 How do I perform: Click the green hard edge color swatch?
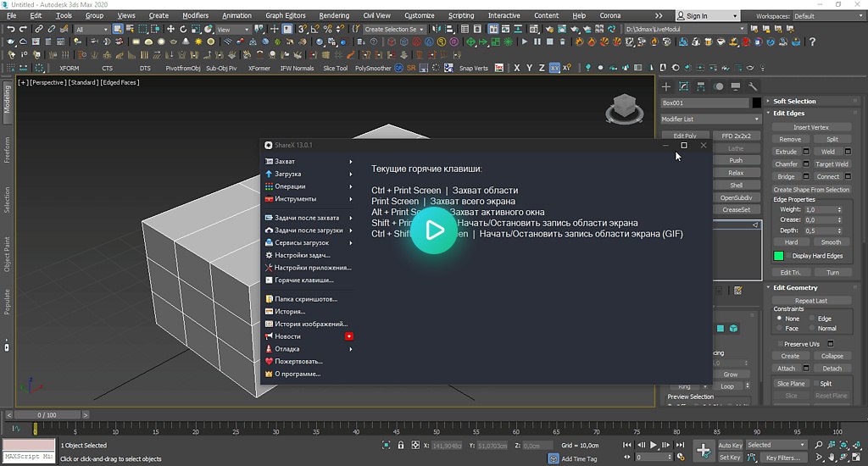pyautogui.click(x=778, y=256)
